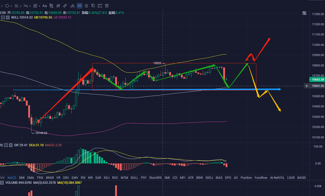This screenshot has width=325, height=196.
Task: Close the VOLUME indicator panel
Action: click(2, 183)
